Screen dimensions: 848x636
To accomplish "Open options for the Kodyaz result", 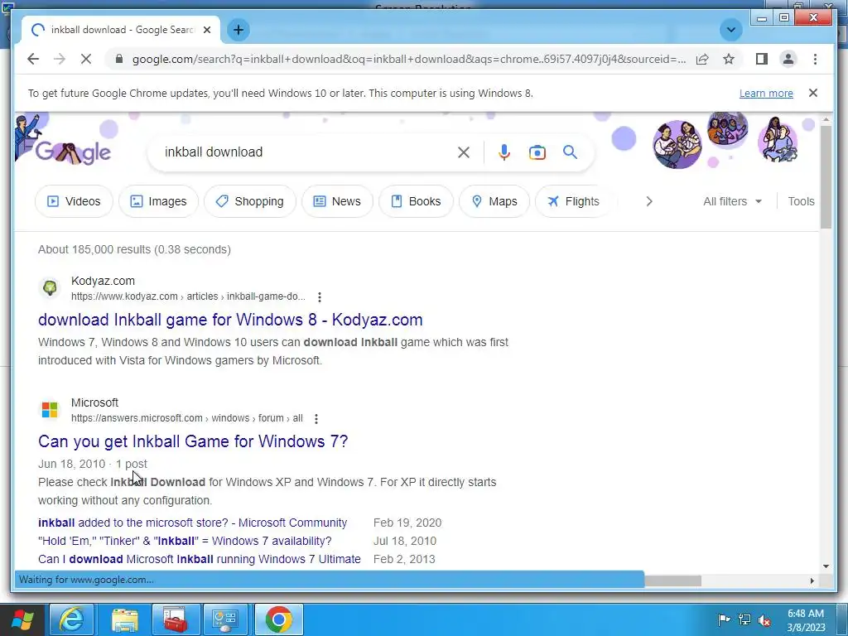I will [320, 297].
